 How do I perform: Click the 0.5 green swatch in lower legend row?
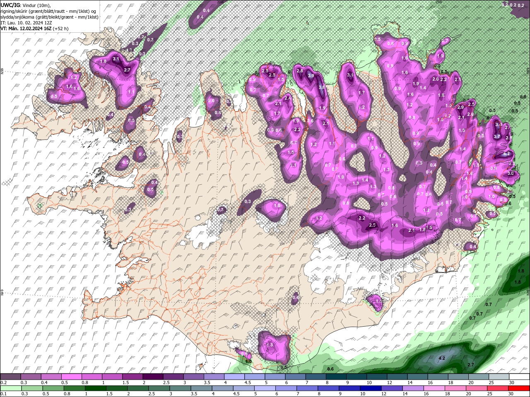coord(53,388)
